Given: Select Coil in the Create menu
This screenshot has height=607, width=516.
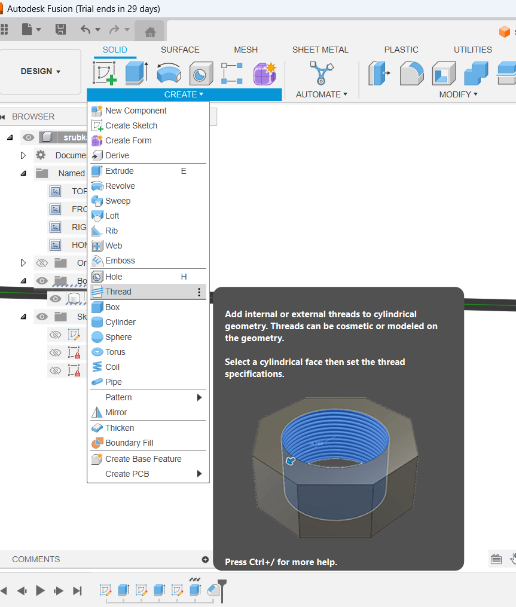Looking at the screenshot, I should point(148,367).
